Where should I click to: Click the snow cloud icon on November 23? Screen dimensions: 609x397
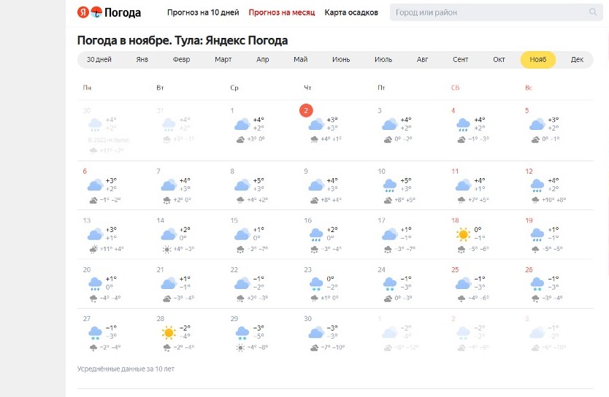tap(315, 283)
